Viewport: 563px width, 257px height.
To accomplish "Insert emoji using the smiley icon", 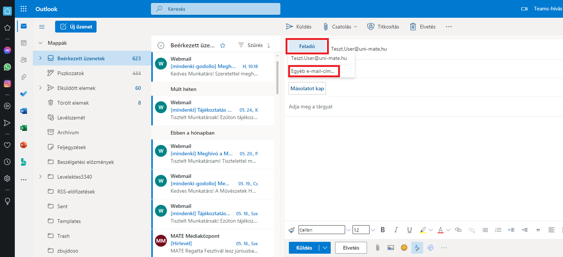I will (x=404, y=248).
